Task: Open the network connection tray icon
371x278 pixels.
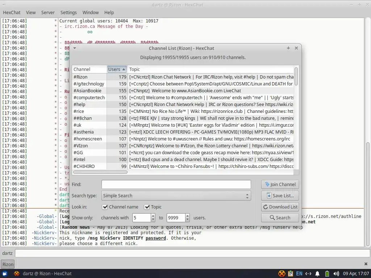Action: [308, 274]
